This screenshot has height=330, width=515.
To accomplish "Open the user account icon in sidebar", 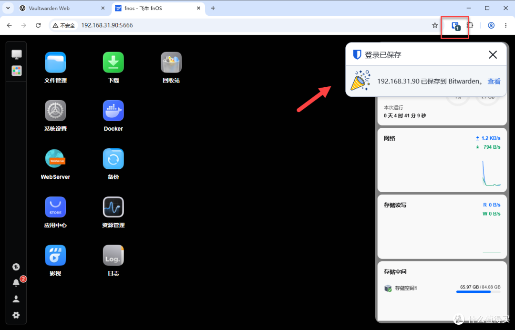I will pos(16,299).
